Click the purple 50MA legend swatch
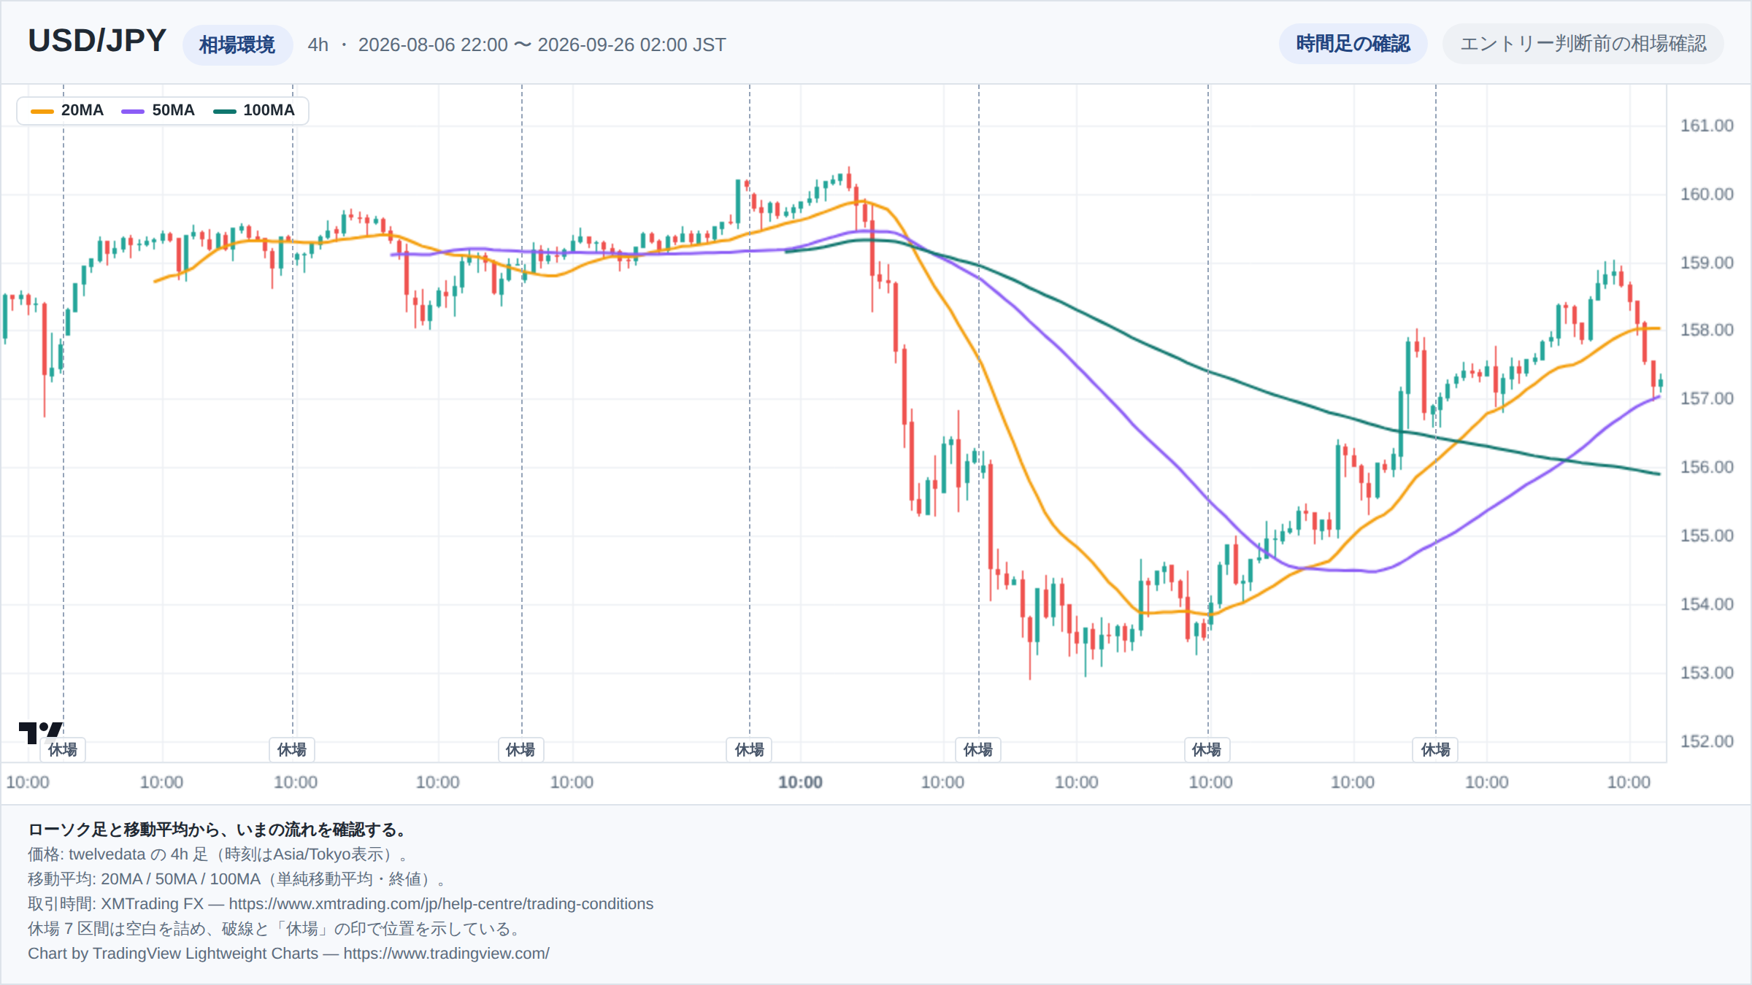Image resolution: width=1752 pixels, height=985 pixels. 133,111
